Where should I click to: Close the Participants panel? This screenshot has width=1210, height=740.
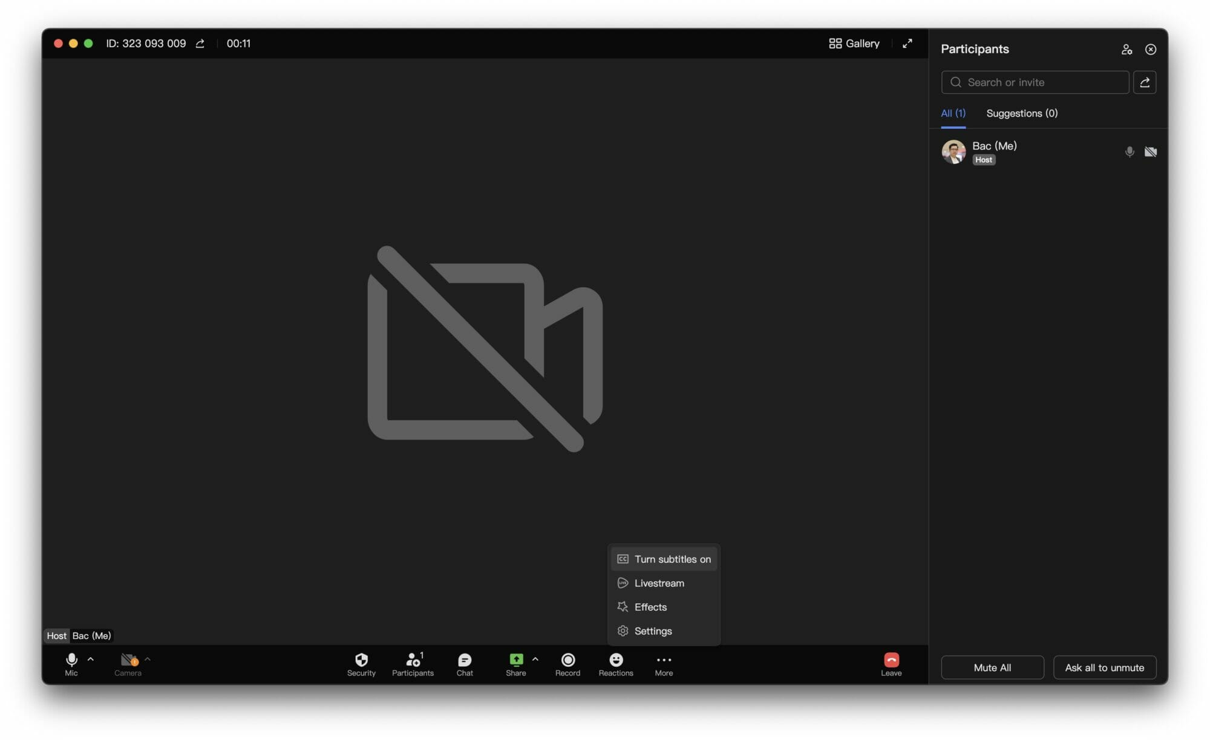[1151, 50]
